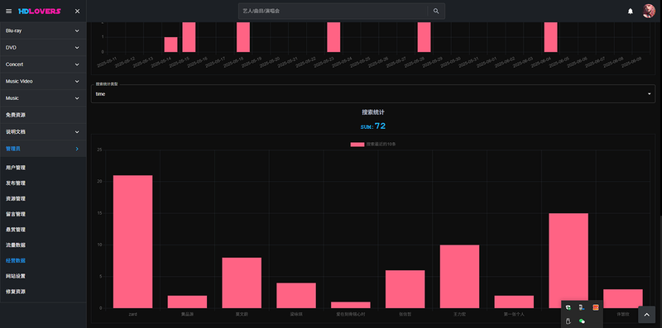
Task: Click the 梁咏琪 bar in chart
Action: [x=296, y=296]
